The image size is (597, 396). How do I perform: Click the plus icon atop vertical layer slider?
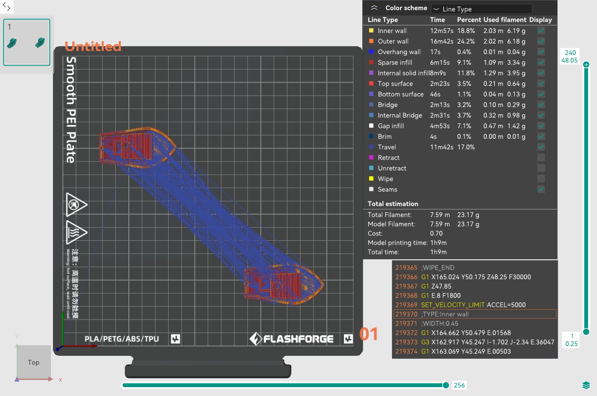point(586,65)
